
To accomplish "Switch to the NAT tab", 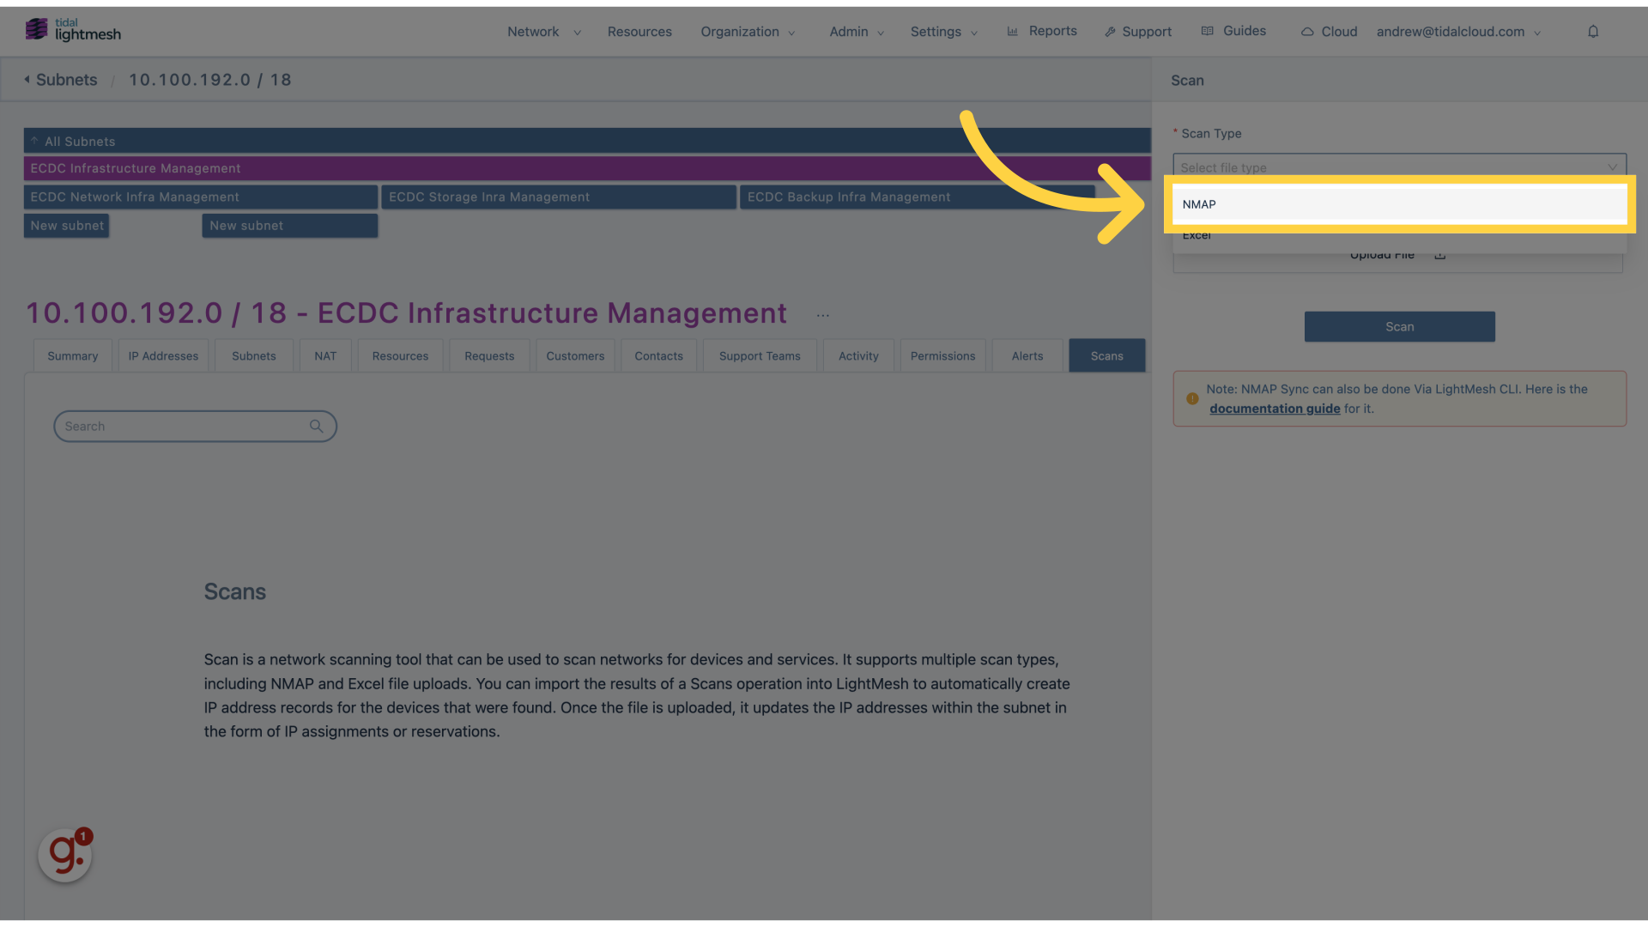I will click(x=325, y=356).
